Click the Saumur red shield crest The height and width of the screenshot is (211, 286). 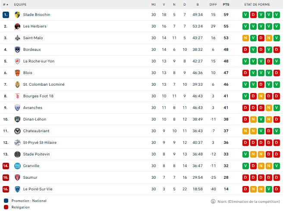(x=17, y=177)
